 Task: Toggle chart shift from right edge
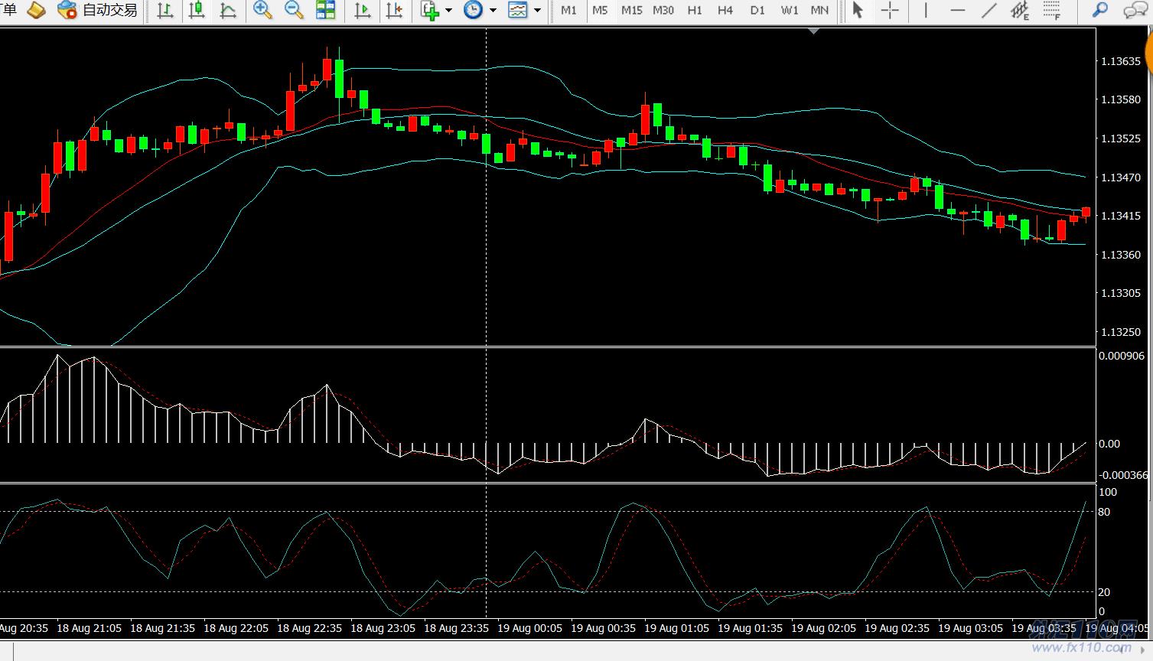[x=394, y=10]
